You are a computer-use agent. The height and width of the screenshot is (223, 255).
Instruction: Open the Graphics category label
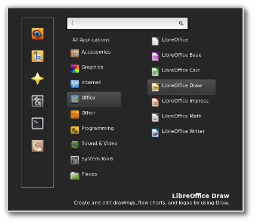[x=92, y=67]
